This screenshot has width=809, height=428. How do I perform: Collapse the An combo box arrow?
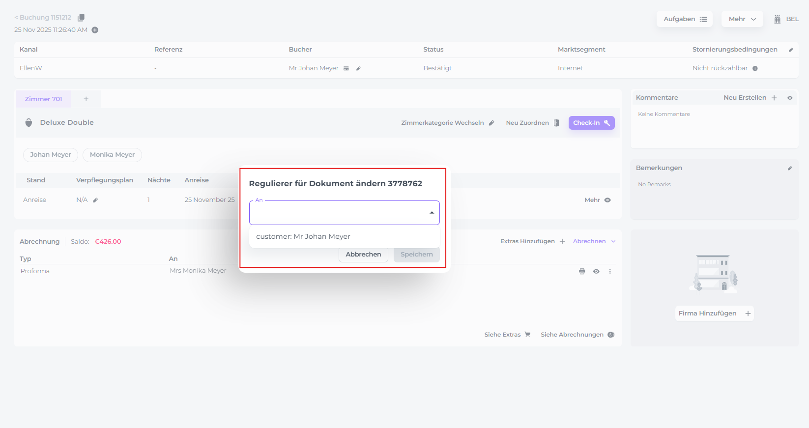pyautogui.click(x=432, y=213)
